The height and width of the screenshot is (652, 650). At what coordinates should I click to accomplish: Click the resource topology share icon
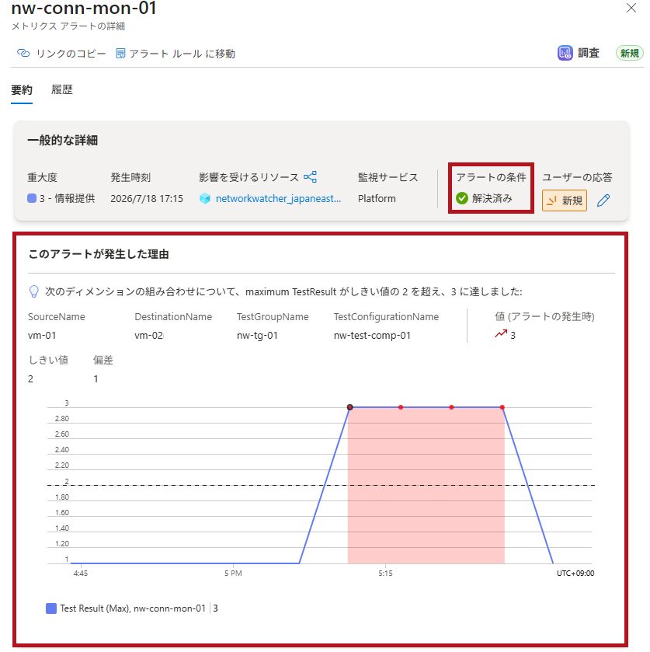pos(310,176)
